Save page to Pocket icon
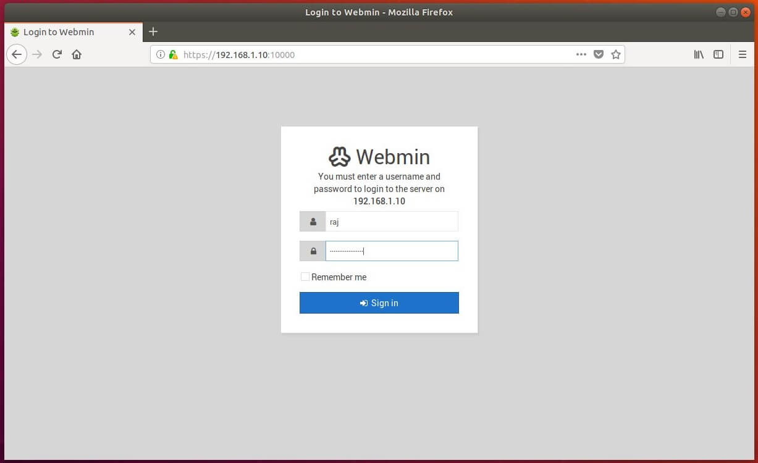The height and width of the screenshot is (463, 758). point(599,54)
